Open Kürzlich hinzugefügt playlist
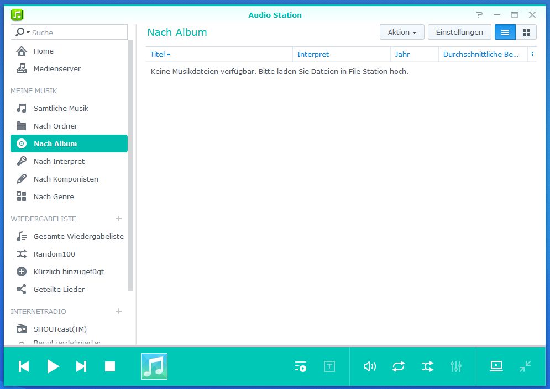 pyautogui.click(x=69, y=271)
